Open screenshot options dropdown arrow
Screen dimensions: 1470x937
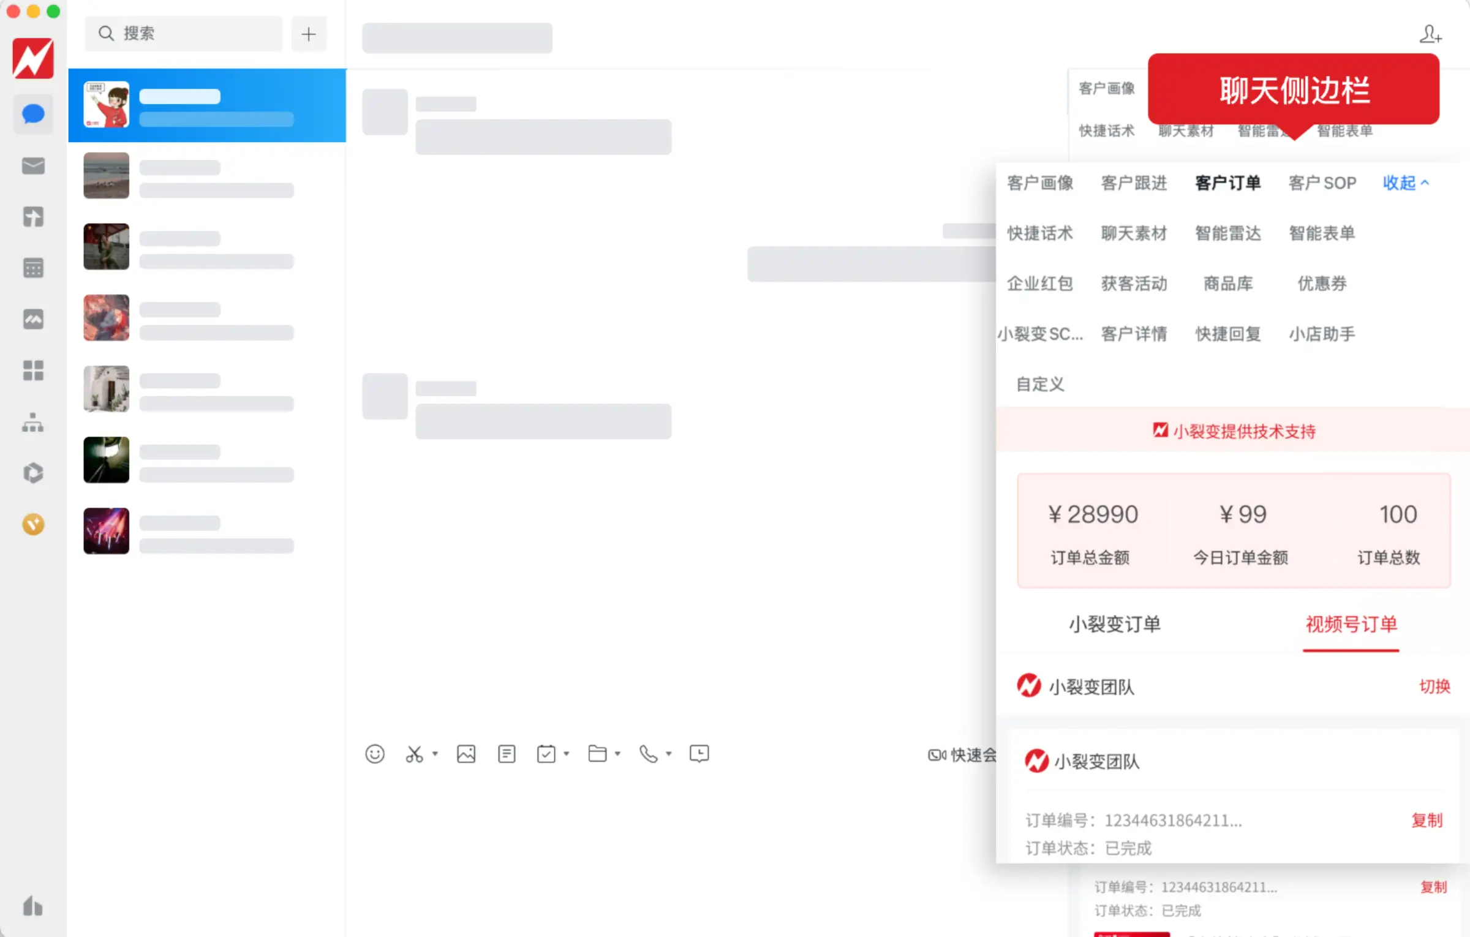[x=435, y=754]
